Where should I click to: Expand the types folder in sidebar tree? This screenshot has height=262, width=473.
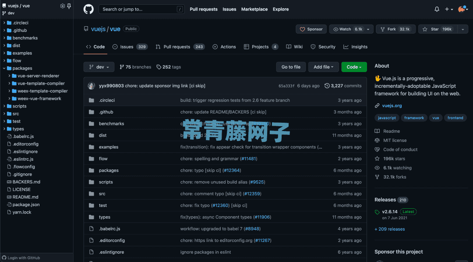[x=4, y=129]
